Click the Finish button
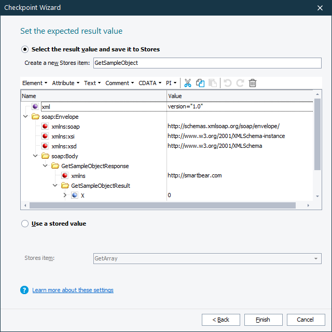Screen dimensions: 332x332 (x=264, y=320)
